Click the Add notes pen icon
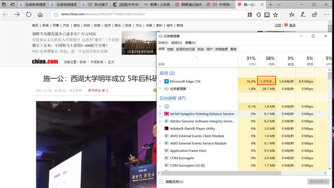The image size is (334, 188). pyautogui.click(x=303, y=14)
